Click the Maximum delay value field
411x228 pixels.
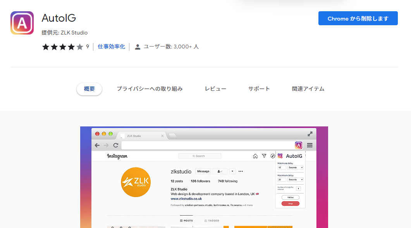282,180
